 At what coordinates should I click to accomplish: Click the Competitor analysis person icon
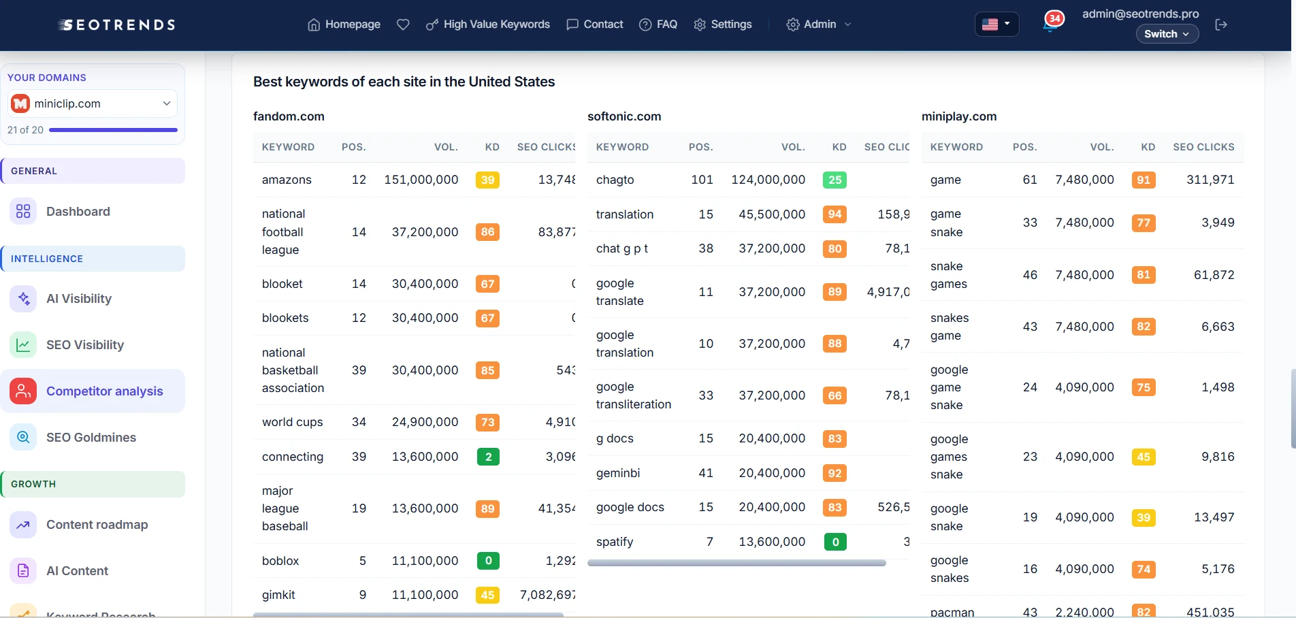[23, 391]
